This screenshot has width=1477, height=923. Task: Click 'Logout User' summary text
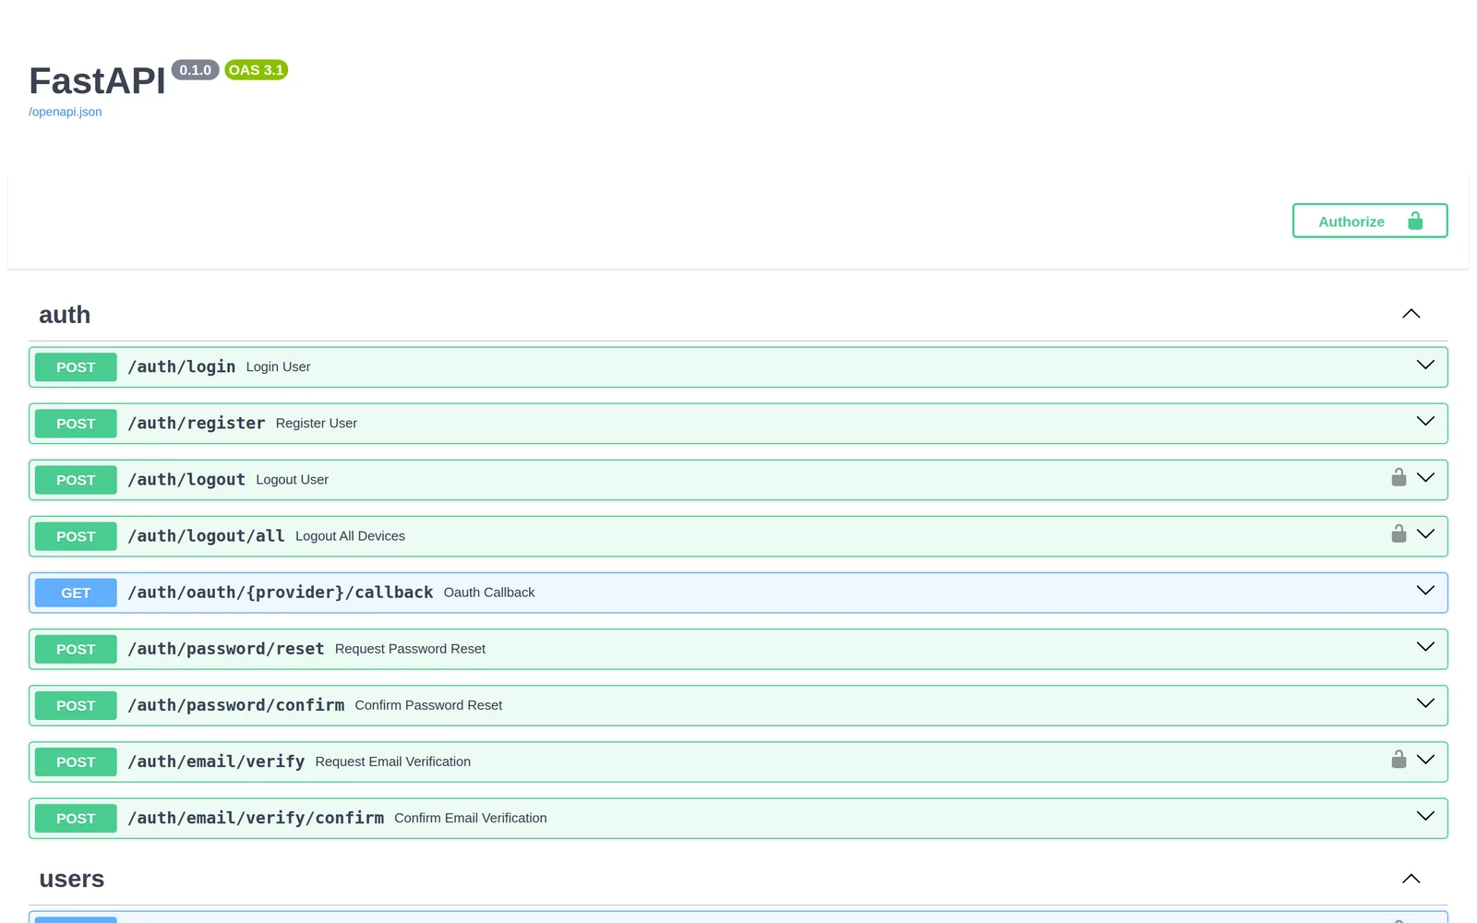click(x=293, y=479)
